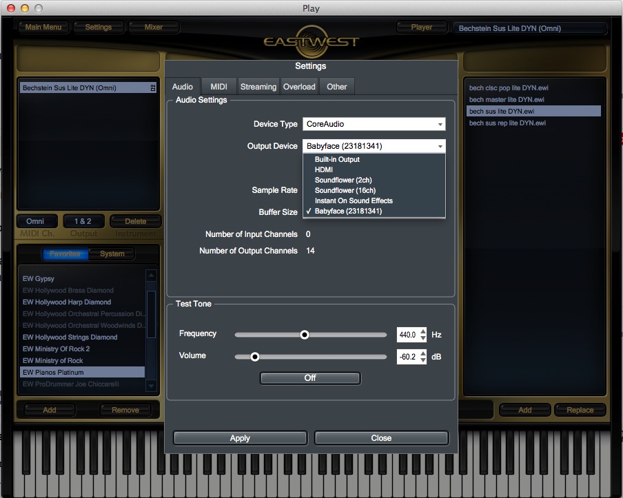Adjust the Volume slider handle

click(x=255, y=357)
